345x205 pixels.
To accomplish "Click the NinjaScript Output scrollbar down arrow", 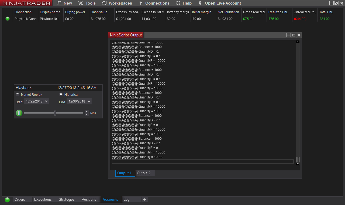I will [x=298, y=164].
